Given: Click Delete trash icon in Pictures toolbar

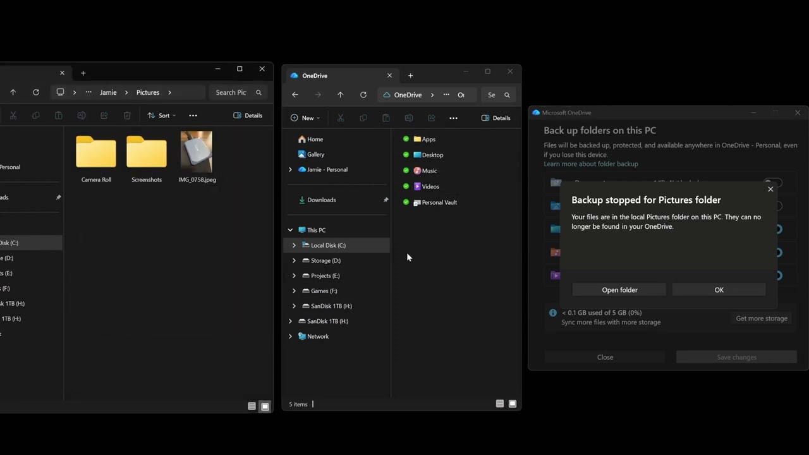Looking at the screenshot, I should click(127, 116).
